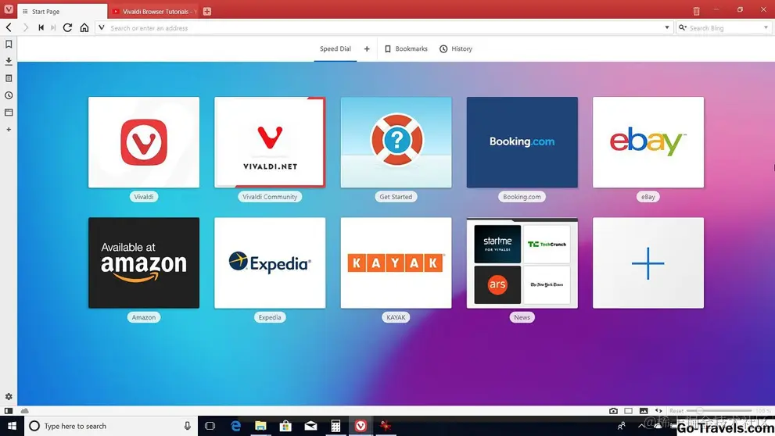The width and height of the screenshot is (775, 436).
Task: Open Page Actions code icon
Action: point(658,411)
